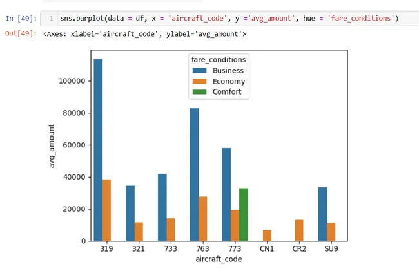Click the 'Business' legend label

click(x=228, y=70)
